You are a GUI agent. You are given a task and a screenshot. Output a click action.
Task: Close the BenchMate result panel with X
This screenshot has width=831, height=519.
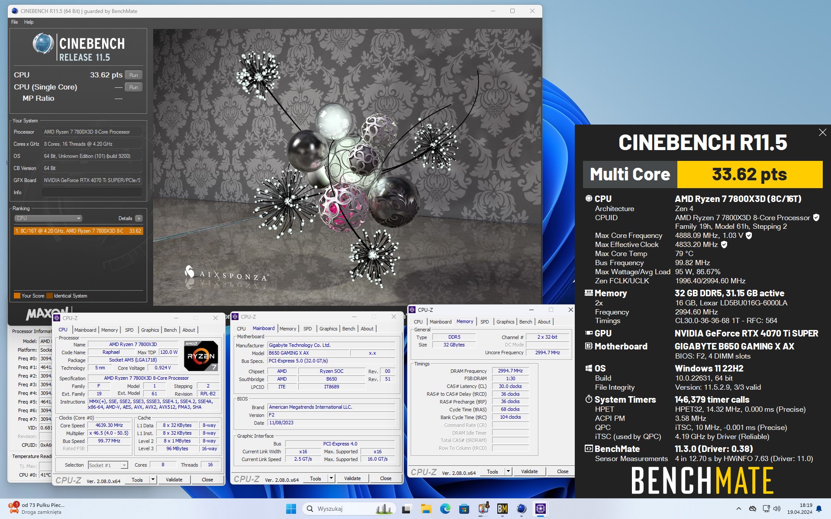pyautogui.click(x=822, y=132)
